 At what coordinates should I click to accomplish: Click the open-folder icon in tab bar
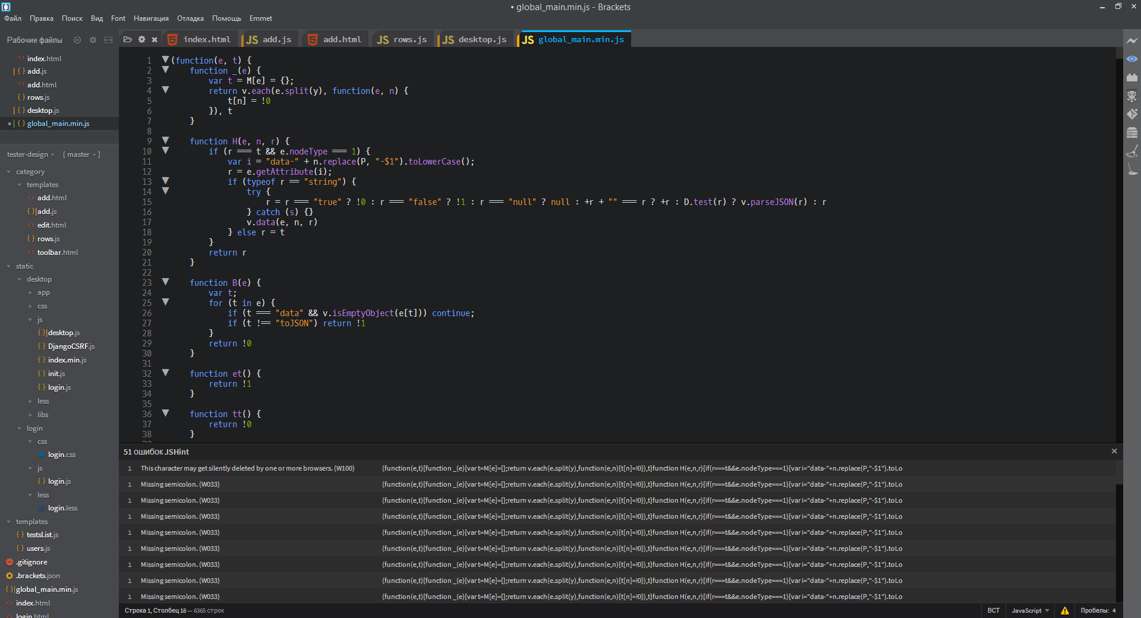click(x=127, y=39)
